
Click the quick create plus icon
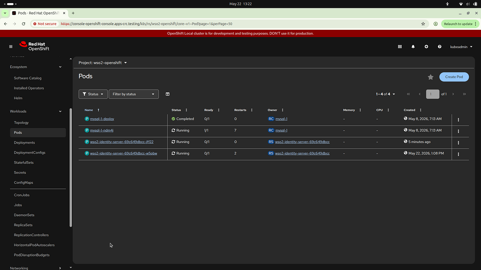point(426,47)
